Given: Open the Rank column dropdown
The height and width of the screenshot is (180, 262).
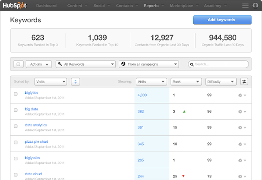Looking at the screenshot, I should point(186,81).
